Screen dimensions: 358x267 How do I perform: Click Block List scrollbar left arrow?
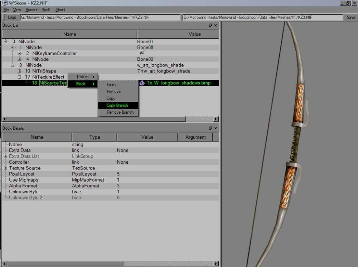[x=5, y=119]
